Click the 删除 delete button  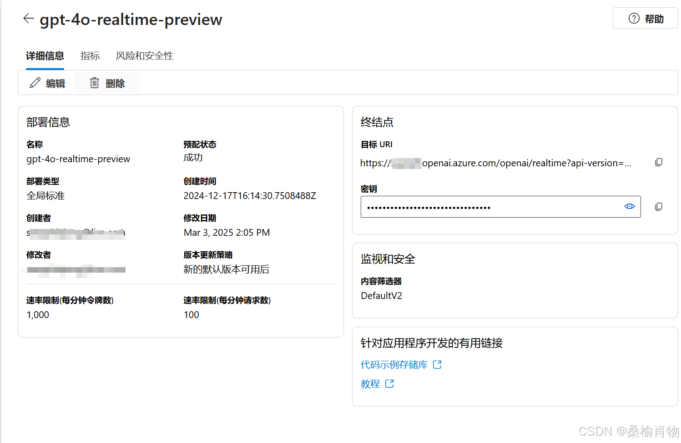click(x=107, y=83)
